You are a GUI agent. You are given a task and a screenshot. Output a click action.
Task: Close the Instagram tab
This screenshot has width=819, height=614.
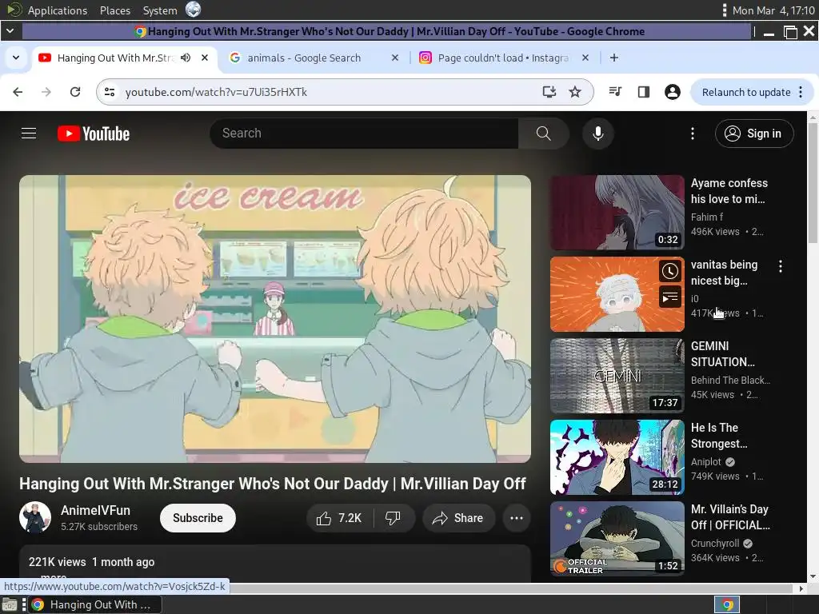[x=585, y=58]
